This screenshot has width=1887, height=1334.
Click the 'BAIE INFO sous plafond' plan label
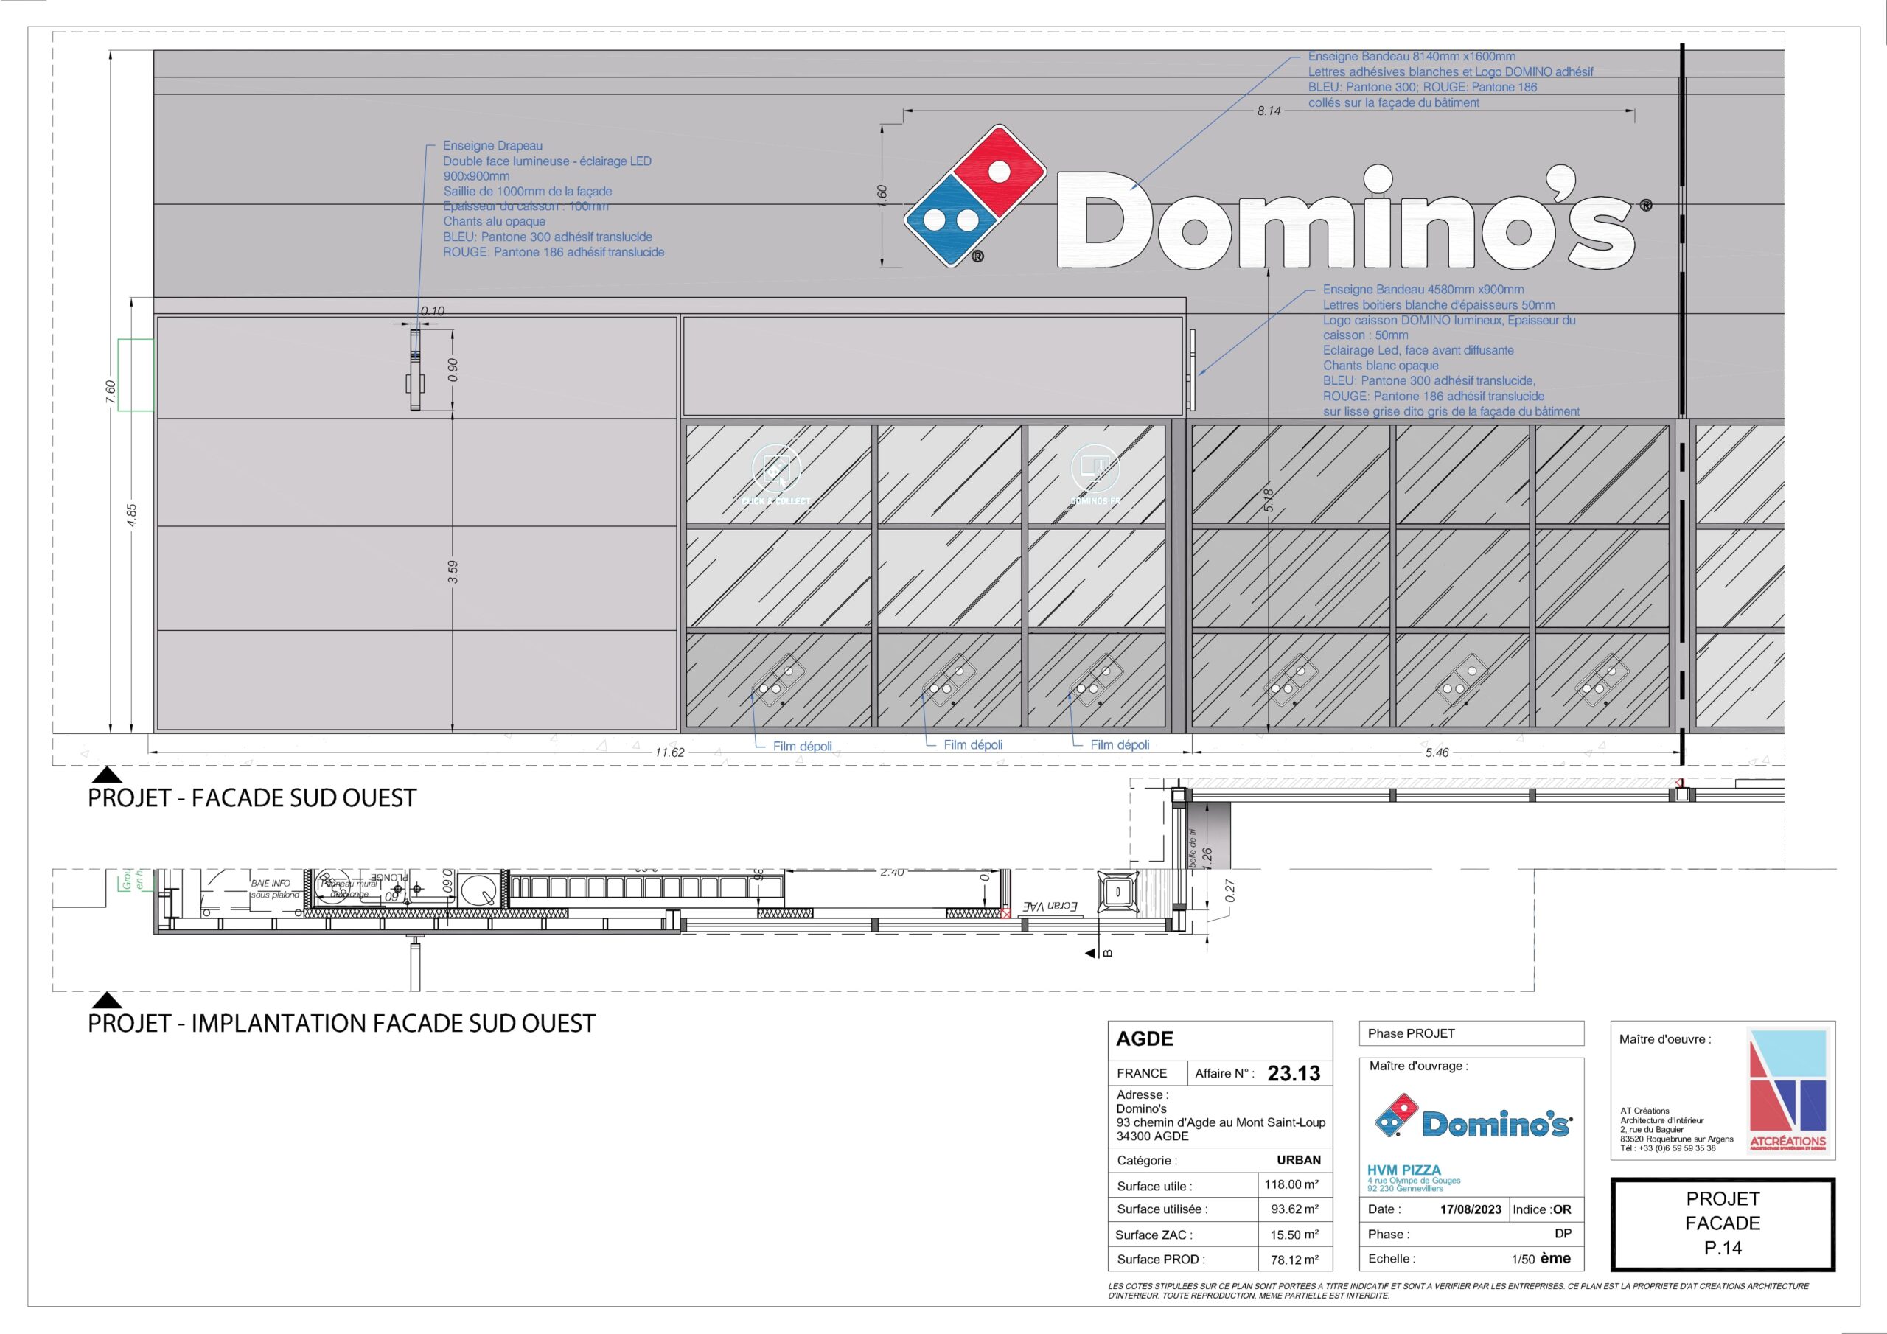coord(276,889)
